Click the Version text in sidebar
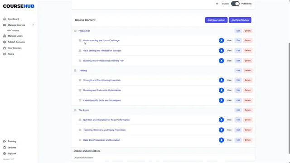Screen dimensions: 290x163 pos(8,159)
